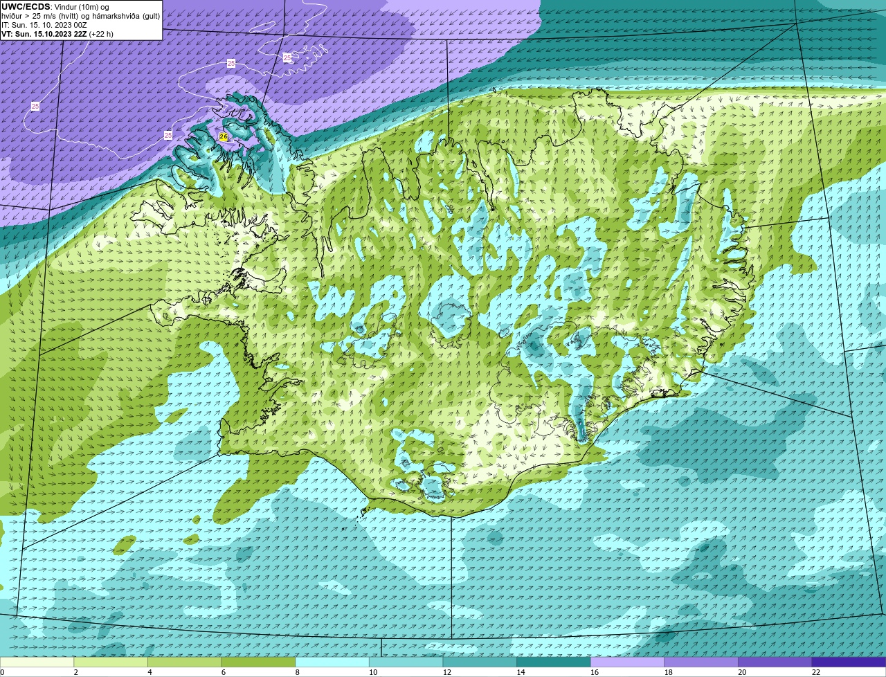Click the 'IT: Sun. 15. 10. 2023 00Z' line

44,25
